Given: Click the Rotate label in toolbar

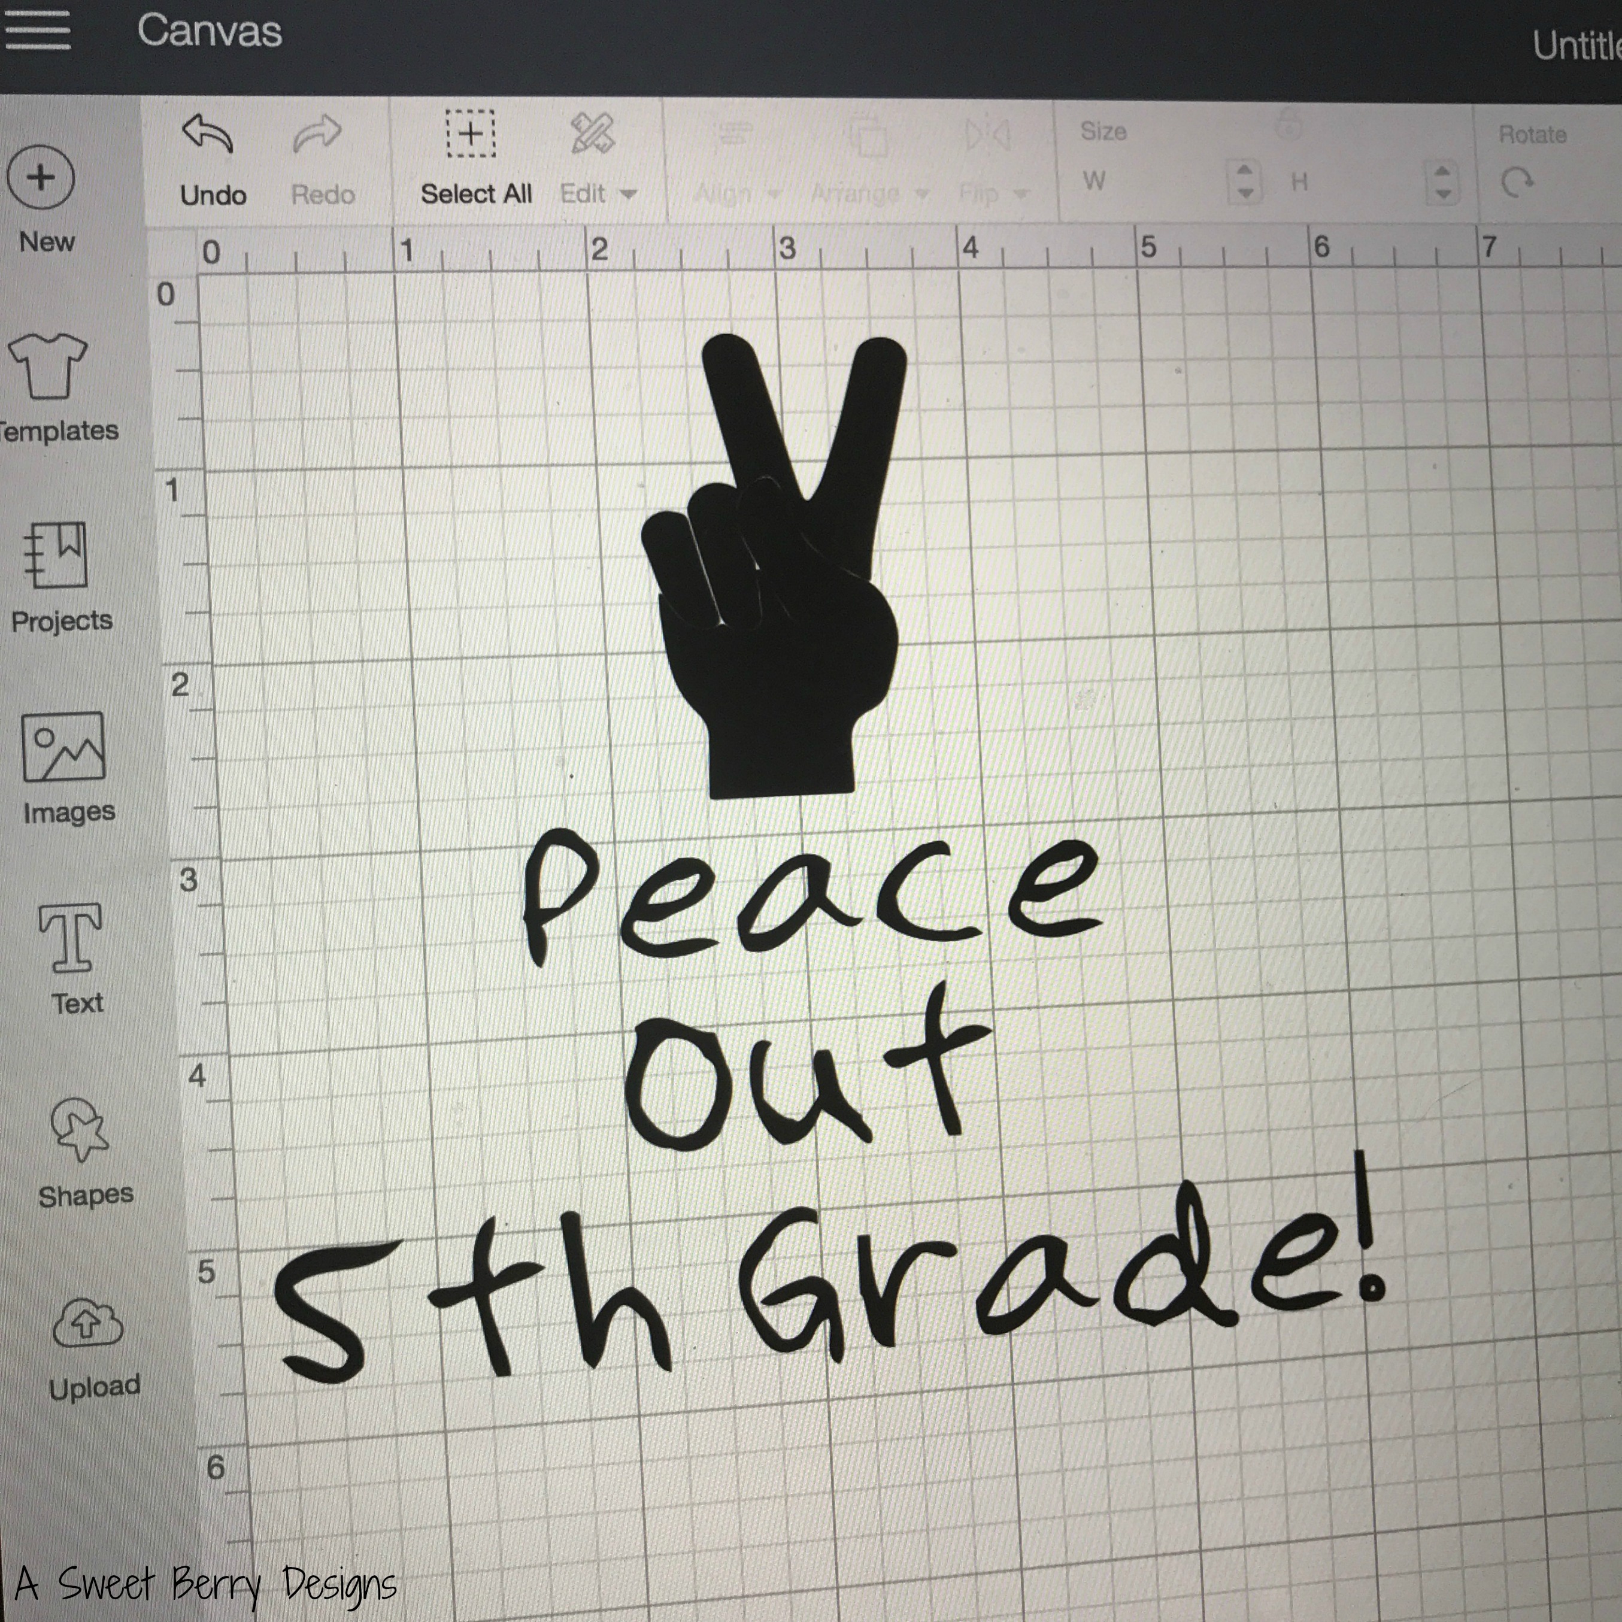Looking at the screenshot, I should point(1533,134).
